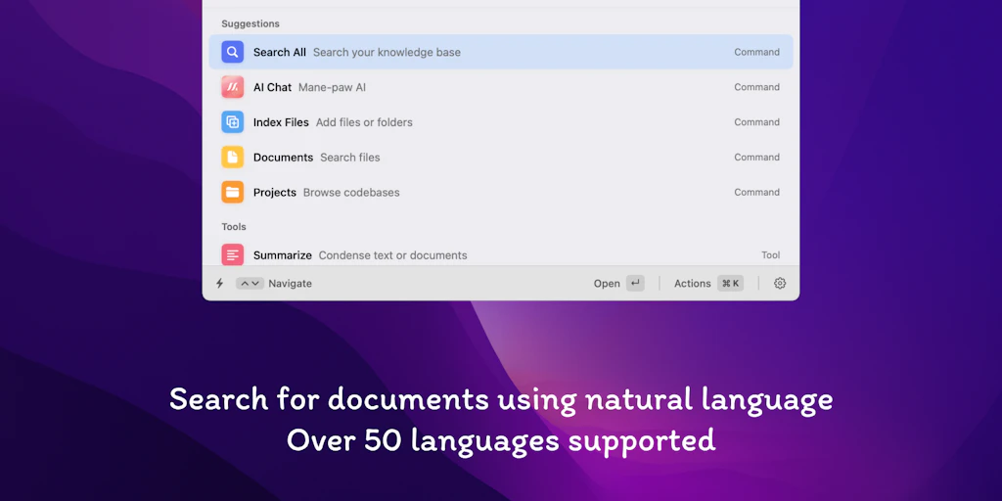Click 'Command' label on Projects row
Image resolution: width=1002 pixels, height=501 pixels.
756,193
